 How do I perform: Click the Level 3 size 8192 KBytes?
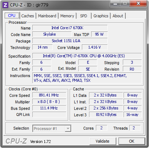(106, 115)
